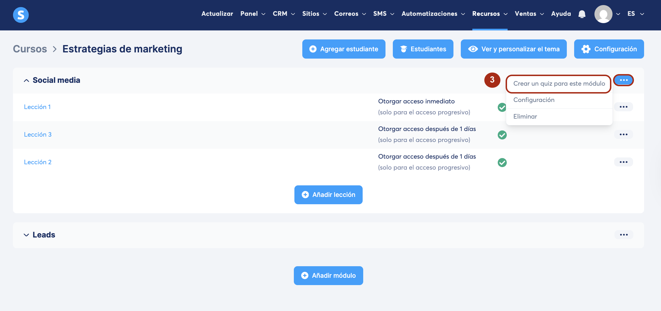Image resolution: width=661 pixels, height=311 pixels.
Task: Click the user profile avatar
Action: click(603, 14)
